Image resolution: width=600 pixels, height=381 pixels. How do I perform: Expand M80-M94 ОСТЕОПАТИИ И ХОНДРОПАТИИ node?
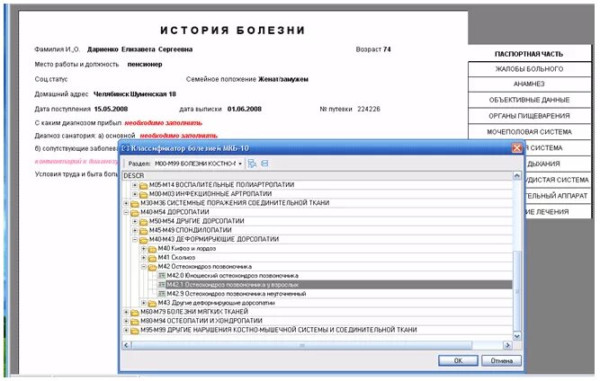click(126, 321)
